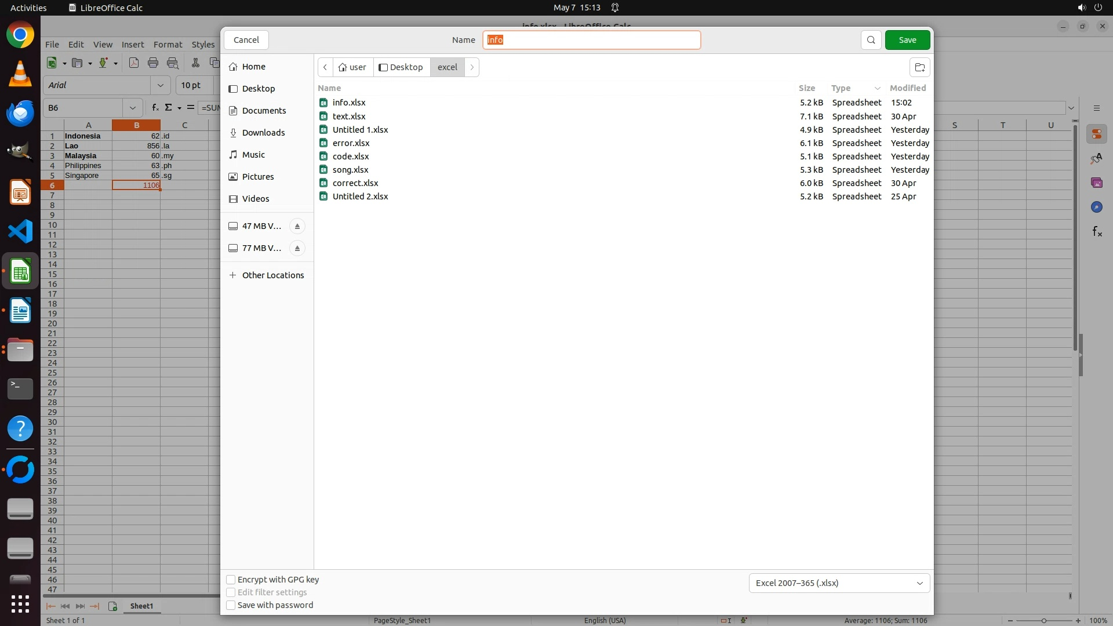Click the search icon in save dialog

[x=871, y=40]
